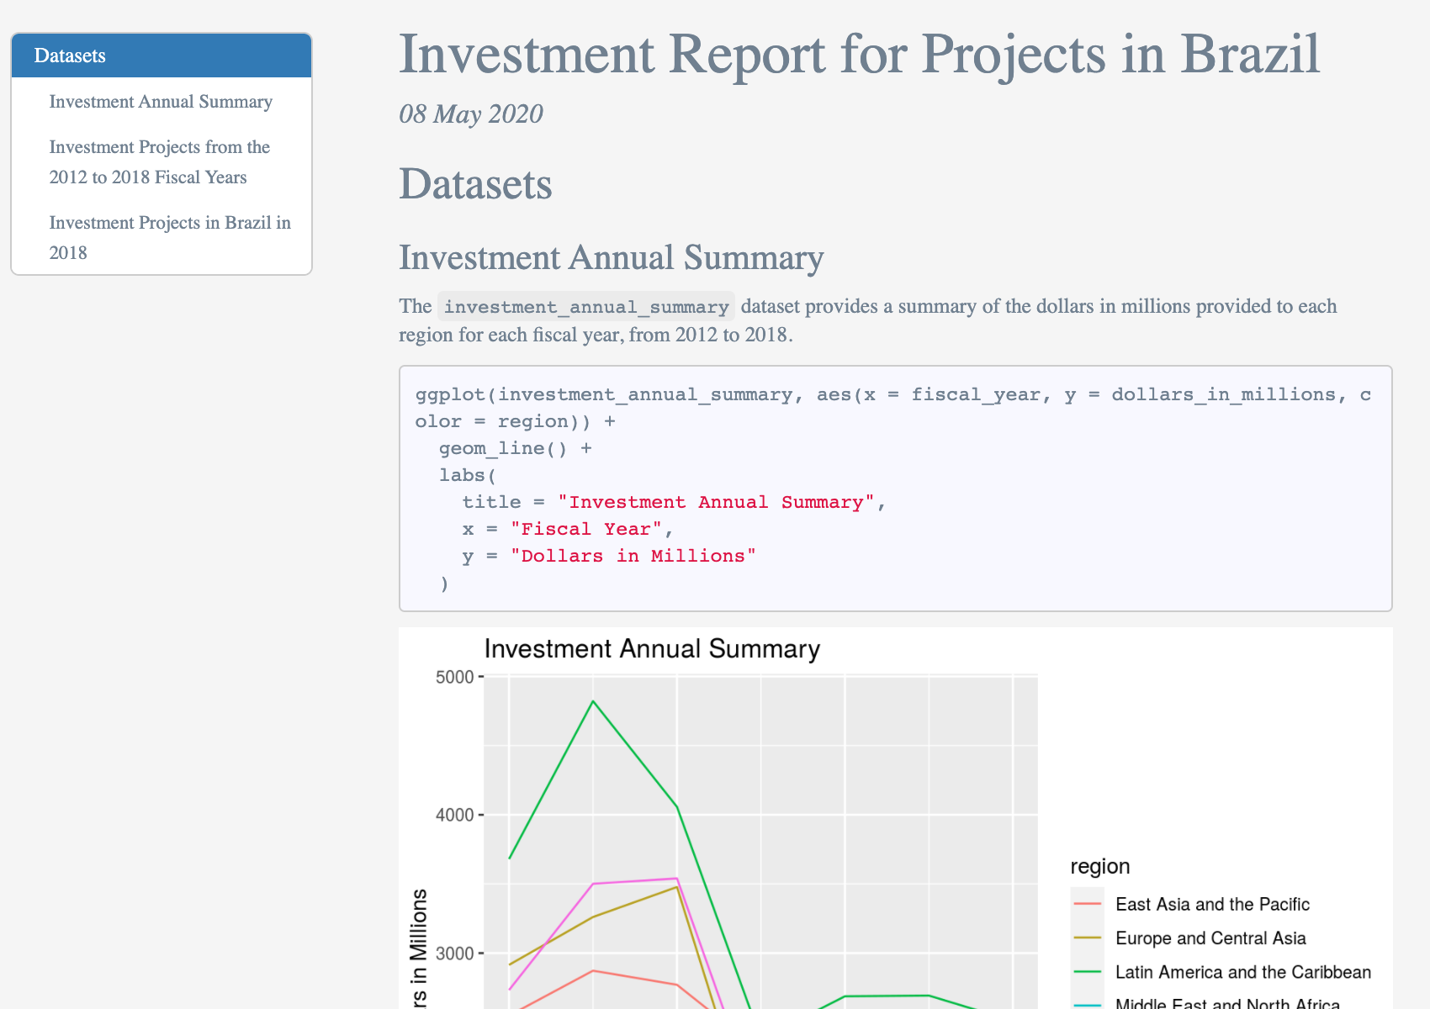Click Latin America and the Caribbean legend entry
This screenshot has height=1009, width=1430.
(1243, 971)
